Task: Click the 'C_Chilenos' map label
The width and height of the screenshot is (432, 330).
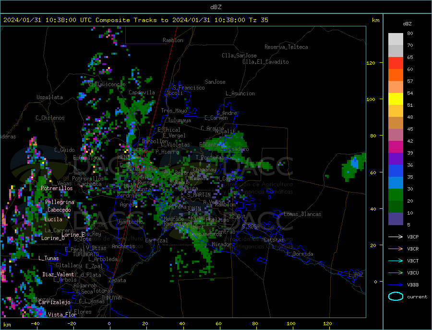Action: [x=50, y=118]
